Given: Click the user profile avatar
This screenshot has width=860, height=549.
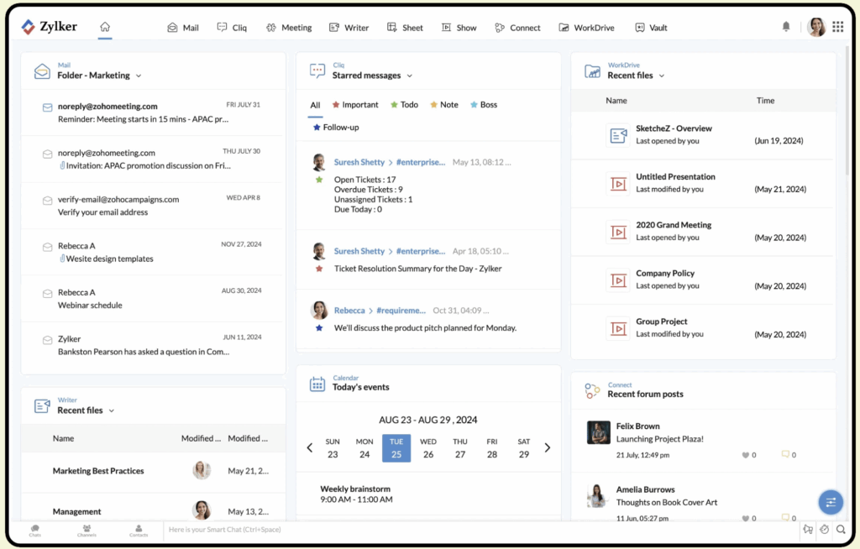Looking at the screenshot, I should (x=815, y=27).
